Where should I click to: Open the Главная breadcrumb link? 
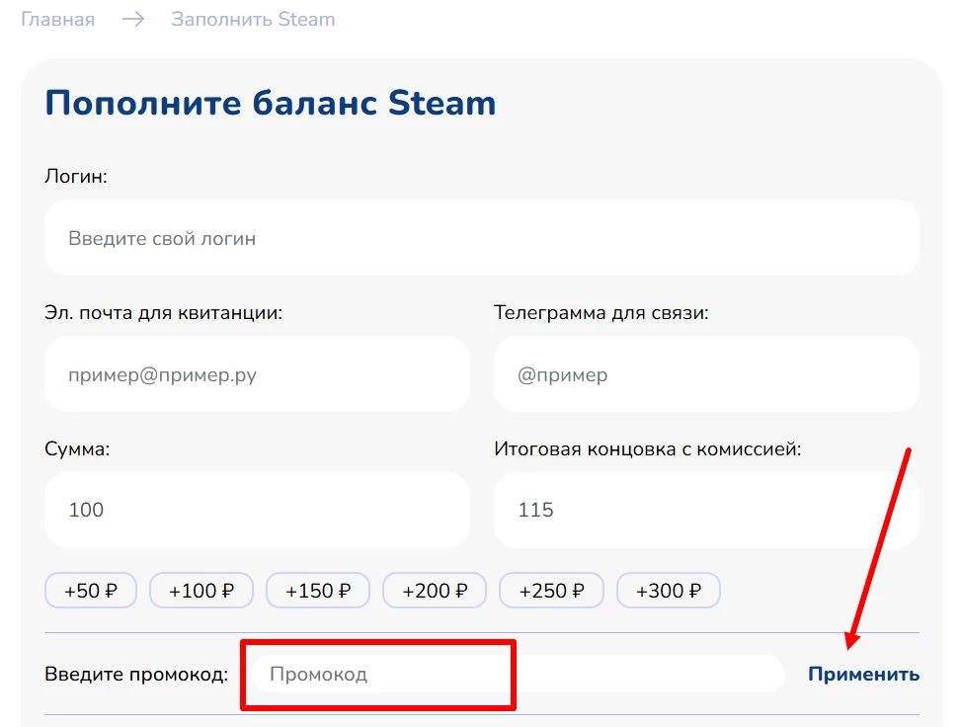pyautogui.click(x=57, y=19)
